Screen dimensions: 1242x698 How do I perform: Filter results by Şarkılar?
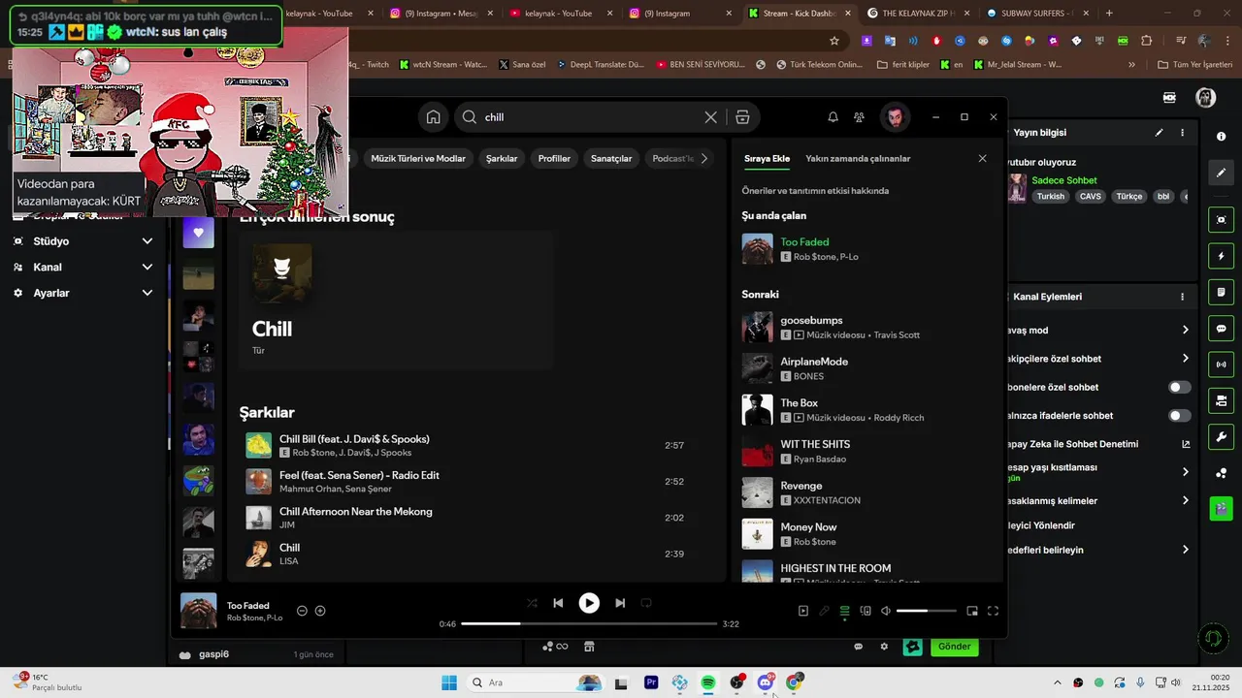pos(502,158)
